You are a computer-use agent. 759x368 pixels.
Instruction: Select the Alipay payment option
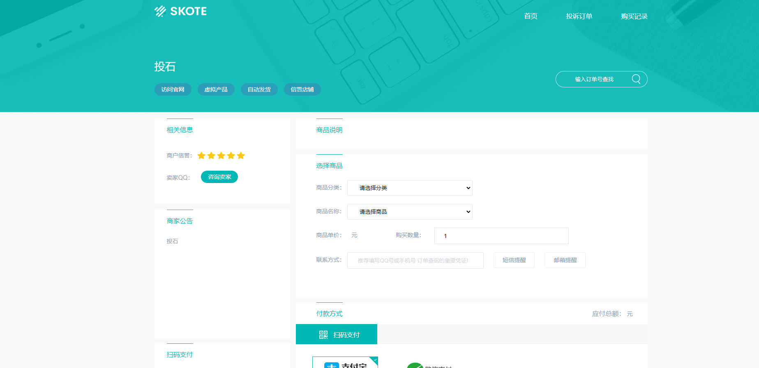[x=345, y=363]
